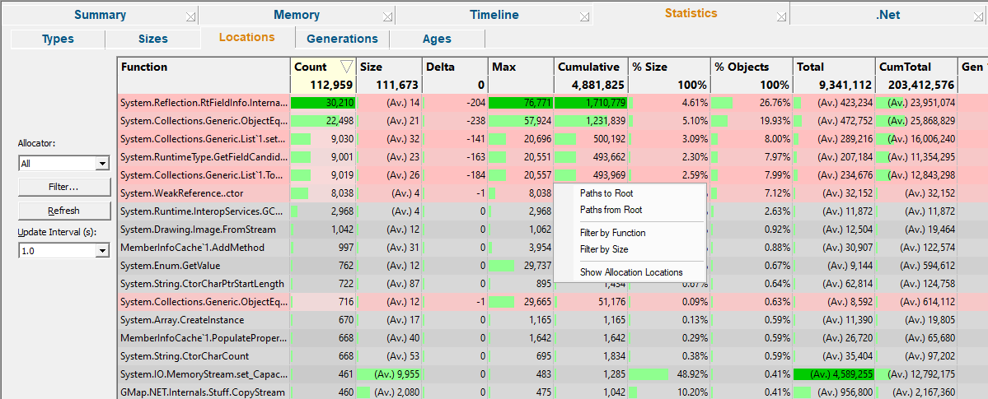Select the GMap.NET.Internals.Stuff.CopyStream row
This screenshot has height=399, width=988.
[553, 392]
